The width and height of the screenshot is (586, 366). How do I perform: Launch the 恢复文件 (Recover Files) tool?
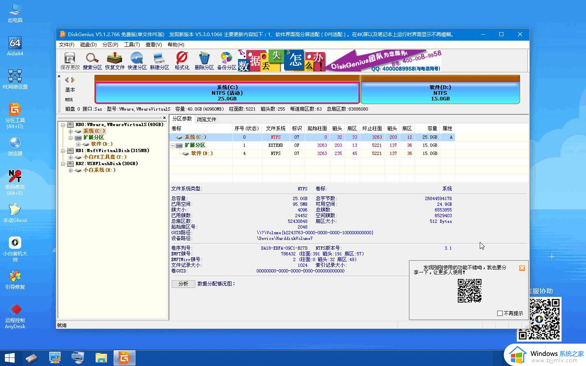pyautogui.click(x=115, y=61)
